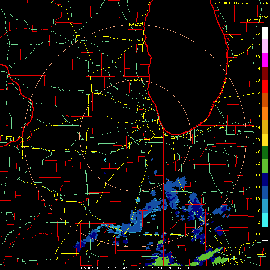
Task: Click the 42 value on the legend
Action: (x=258, y=104)
